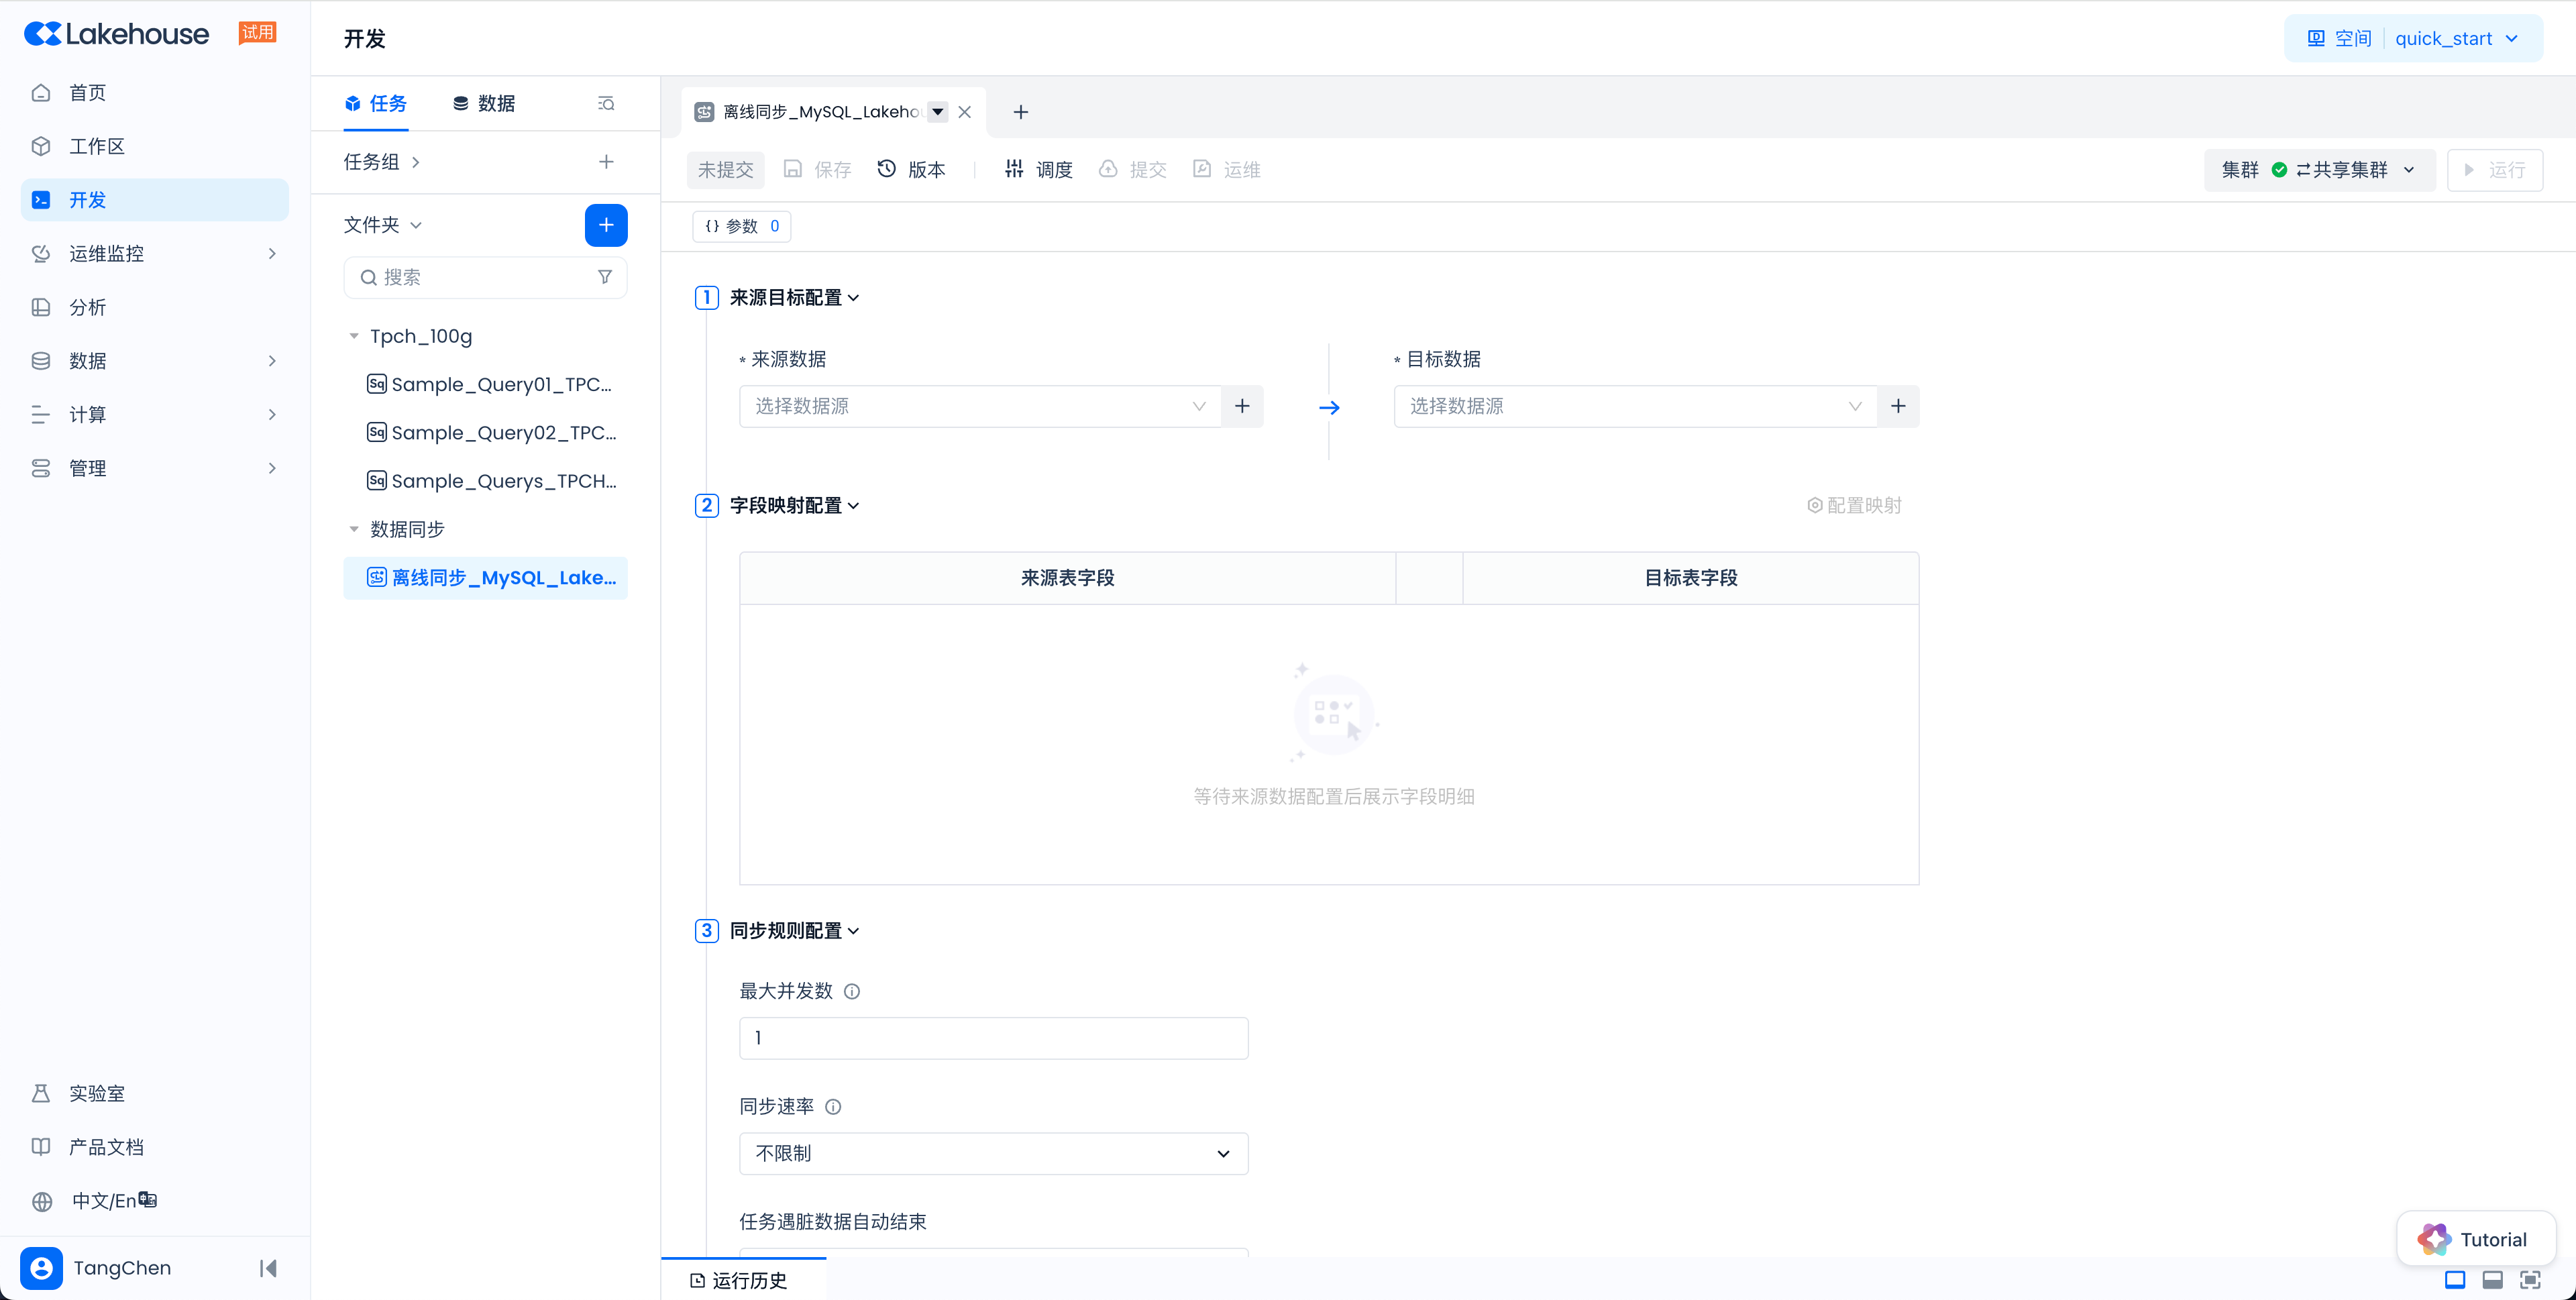The image size is (2576, 1300).
Task: Switch to the 数据 tab
Action: 484,104
